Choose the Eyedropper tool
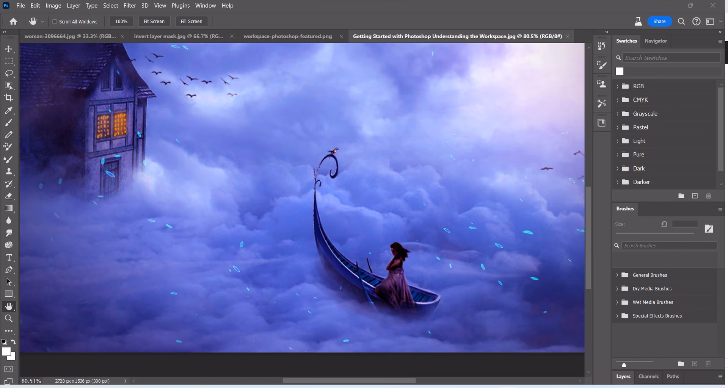Viewport: 728px width, 388px height. pos(8,110)
